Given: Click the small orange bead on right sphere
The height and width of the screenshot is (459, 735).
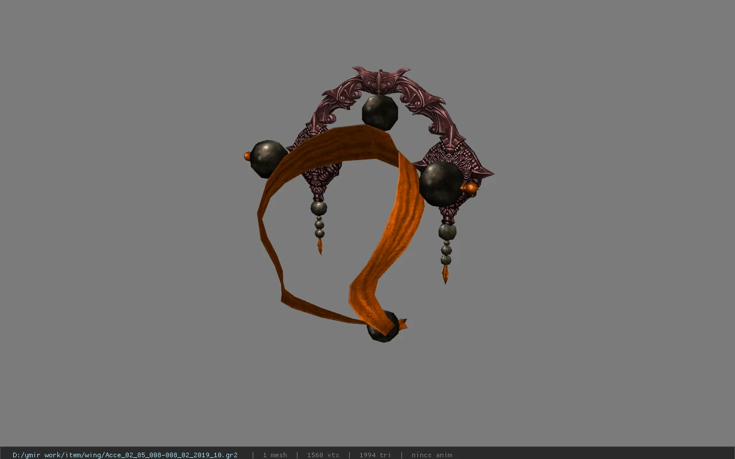Looking at the screenshot, I should (470, 188).
